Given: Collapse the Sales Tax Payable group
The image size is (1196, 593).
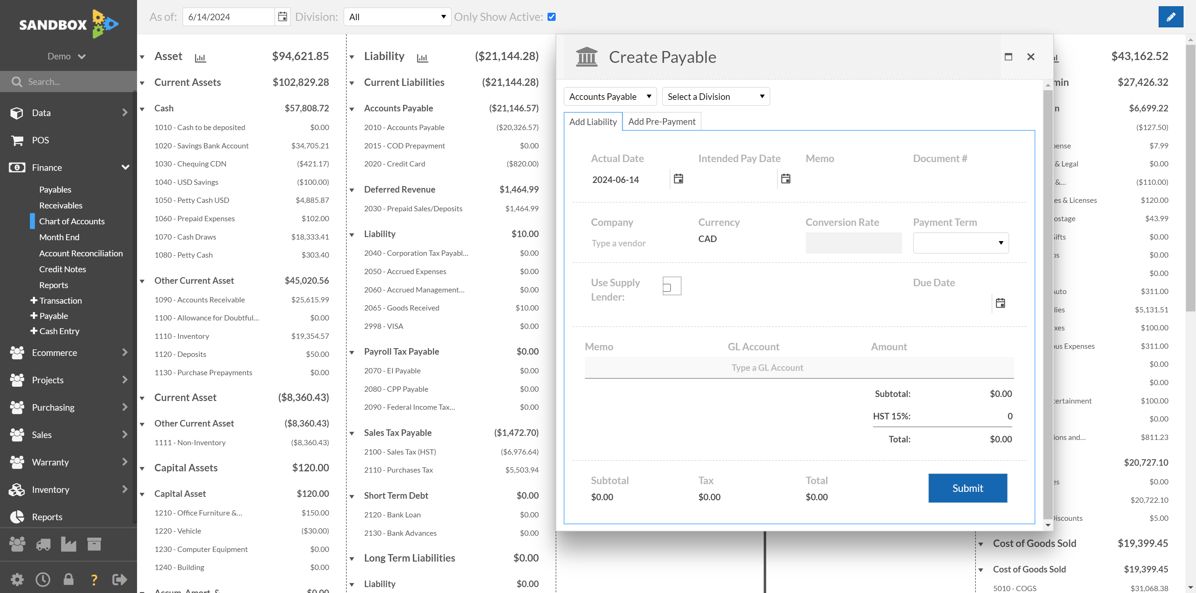Looking at the screenshot, I should [352, 433].
